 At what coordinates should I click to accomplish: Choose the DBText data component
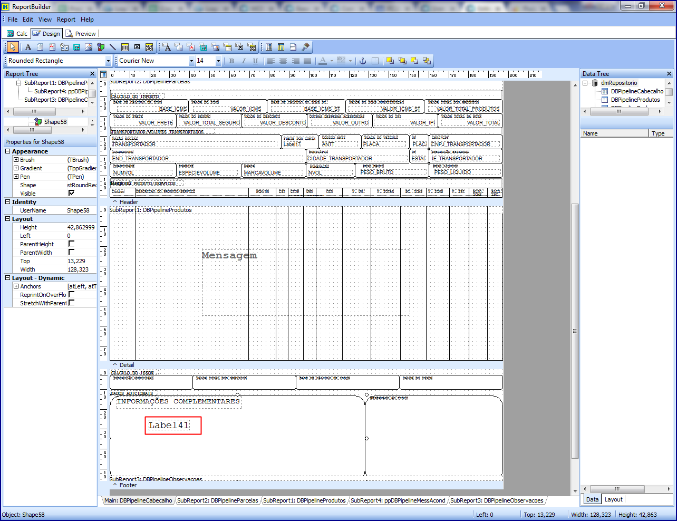pos(167,47)
